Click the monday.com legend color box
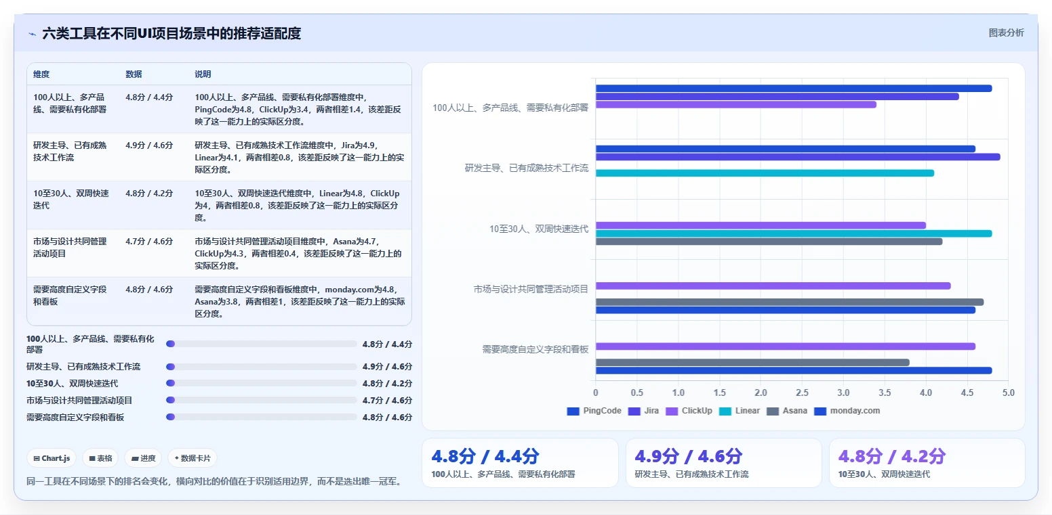 point(820,411)
